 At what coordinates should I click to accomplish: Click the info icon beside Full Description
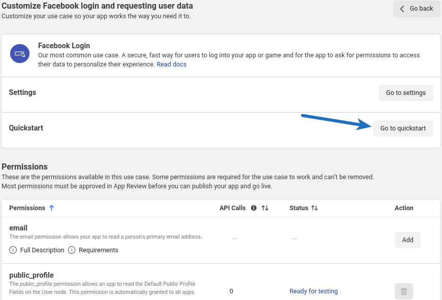tap(13, 250)
